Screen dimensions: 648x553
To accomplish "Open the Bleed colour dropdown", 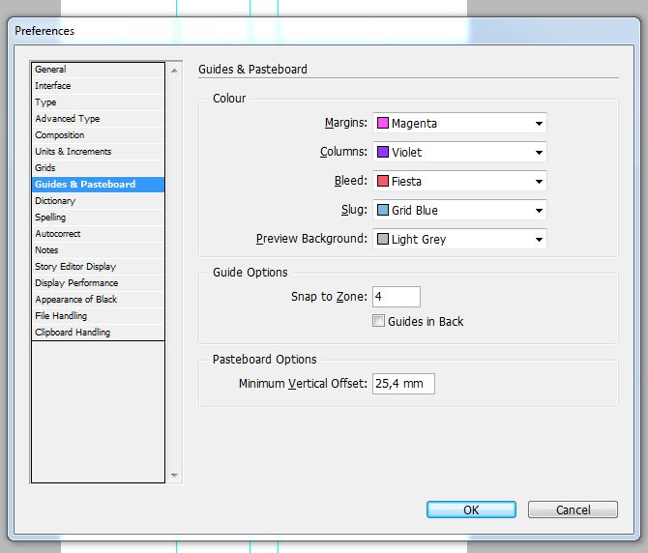I will tap(459, 181).
